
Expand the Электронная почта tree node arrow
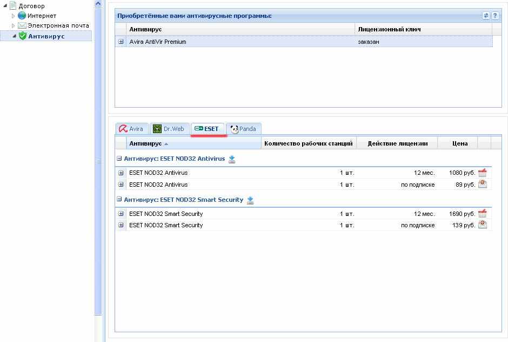point(13,25)
